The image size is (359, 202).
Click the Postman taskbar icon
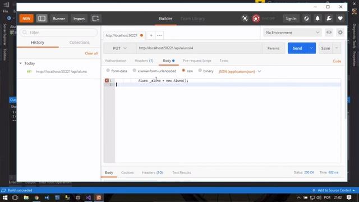pyautogui.click(x=99, y=198)
